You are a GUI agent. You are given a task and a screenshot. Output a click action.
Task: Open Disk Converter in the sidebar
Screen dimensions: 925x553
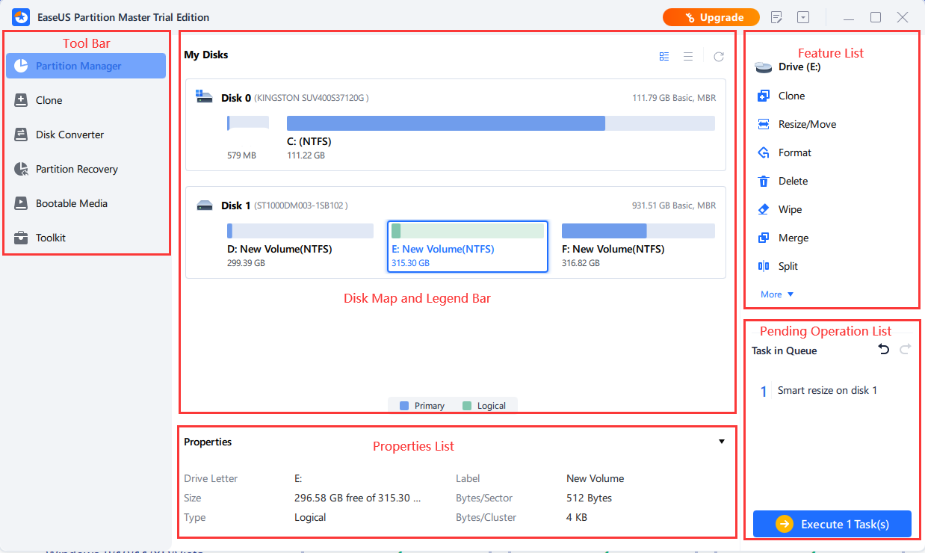click(69, 135)
